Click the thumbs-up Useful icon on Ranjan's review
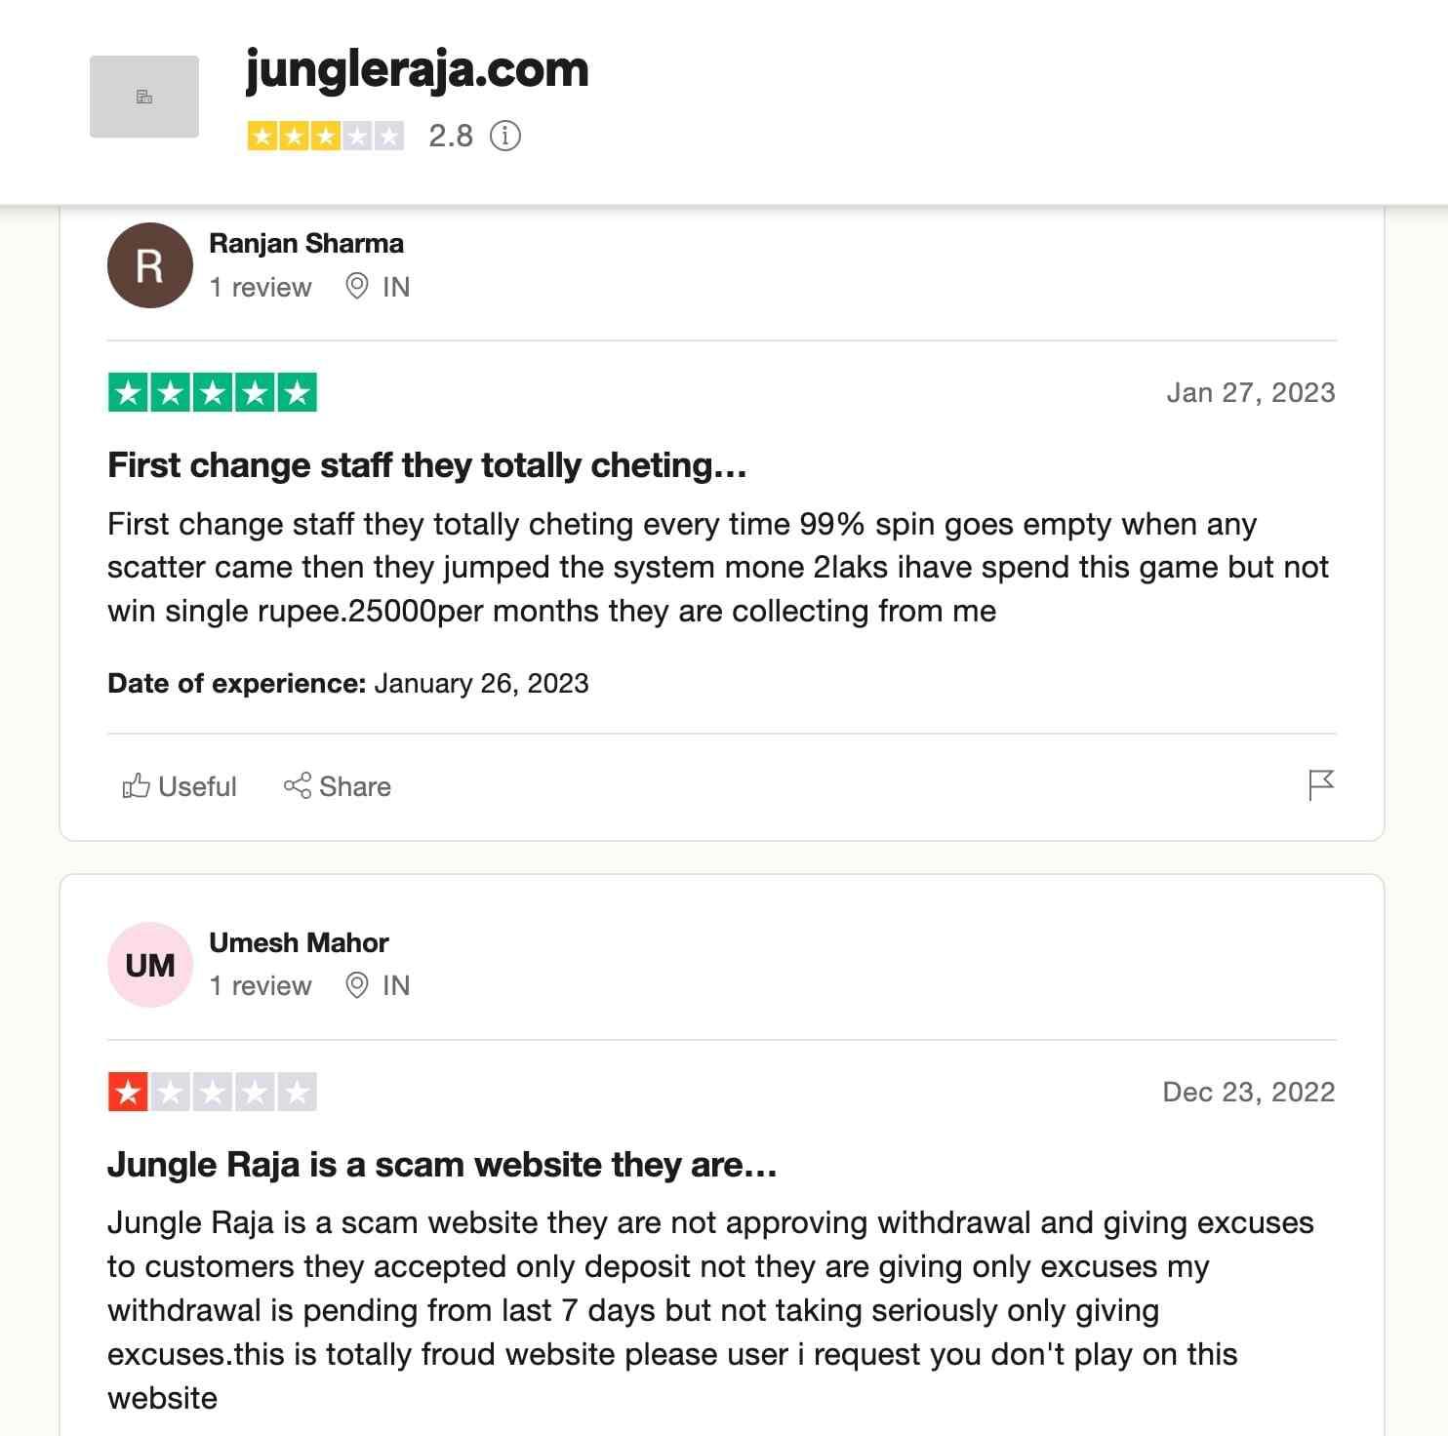The width and height of the screenshot is (1448, 1436). coord(137,786)
